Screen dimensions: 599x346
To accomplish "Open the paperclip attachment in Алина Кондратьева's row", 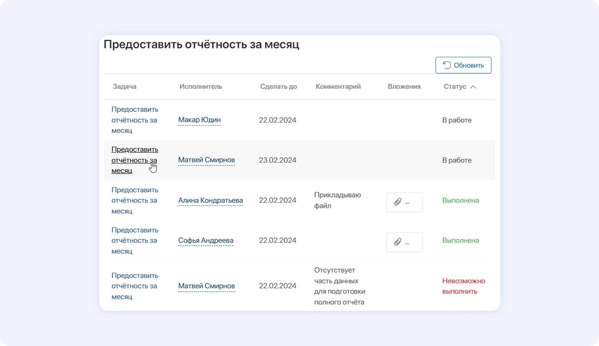I will tap(397, 202).
